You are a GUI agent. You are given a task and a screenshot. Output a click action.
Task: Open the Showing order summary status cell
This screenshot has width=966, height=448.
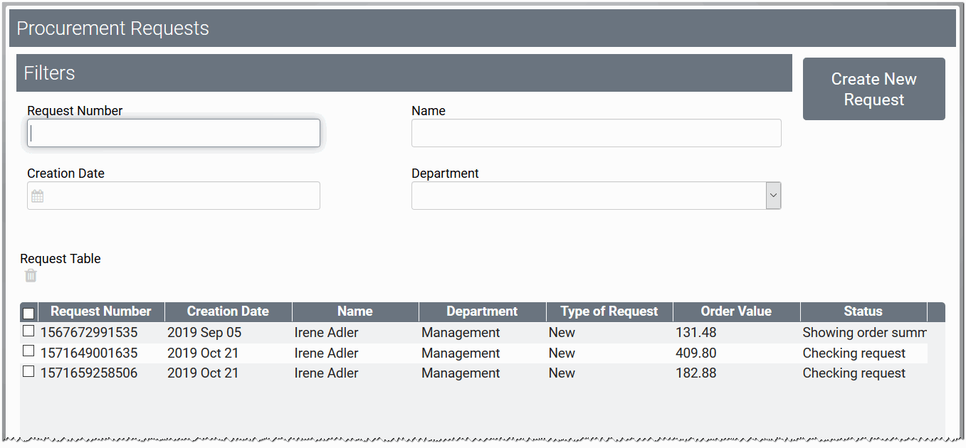tap(863, 333)
